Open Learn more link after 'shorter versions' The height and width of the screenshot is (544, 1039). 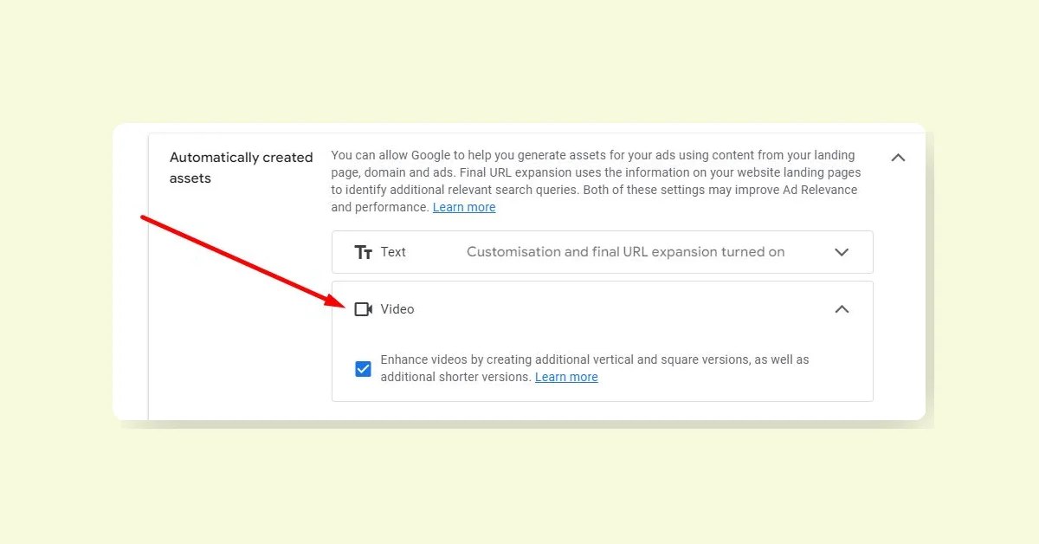coord(566,377)
